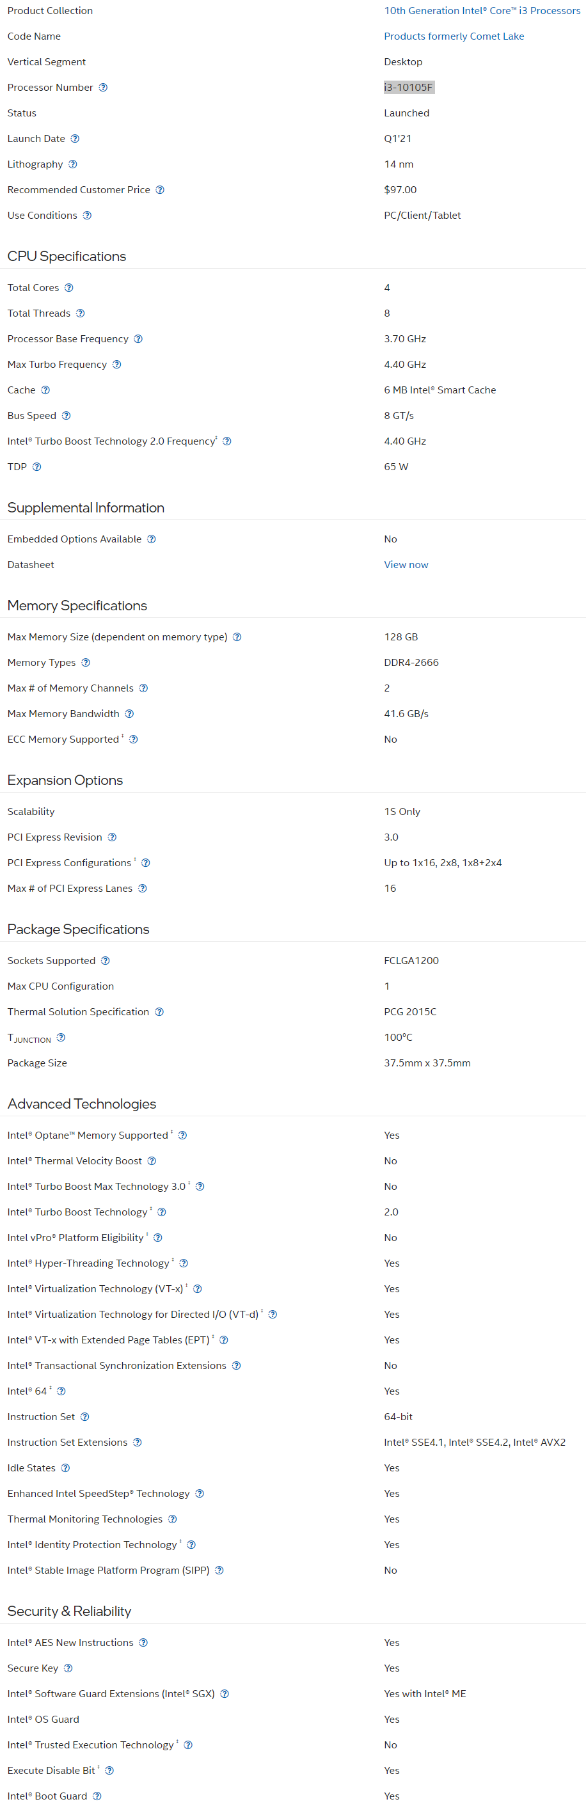Click the View now datasheet link
The image size is (586, 1820).
tap(406, 564)
